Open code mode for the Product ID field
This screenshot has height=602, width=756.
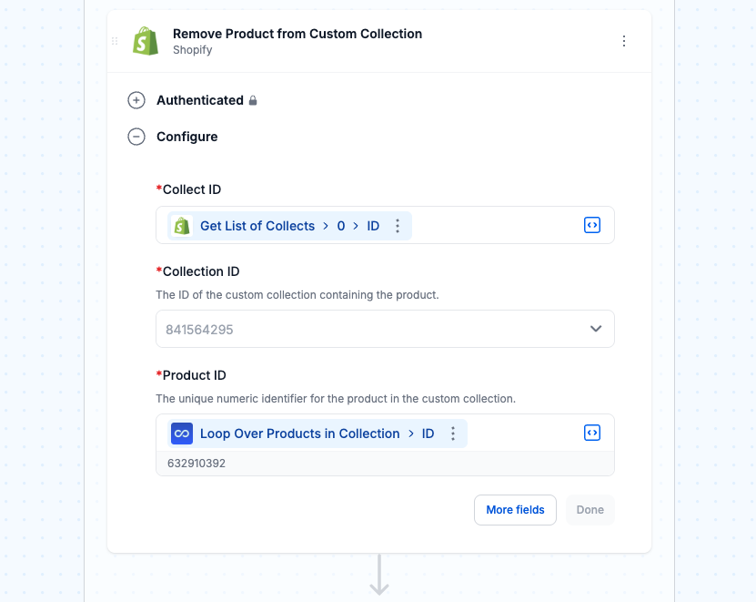click(x=592, y=433)
